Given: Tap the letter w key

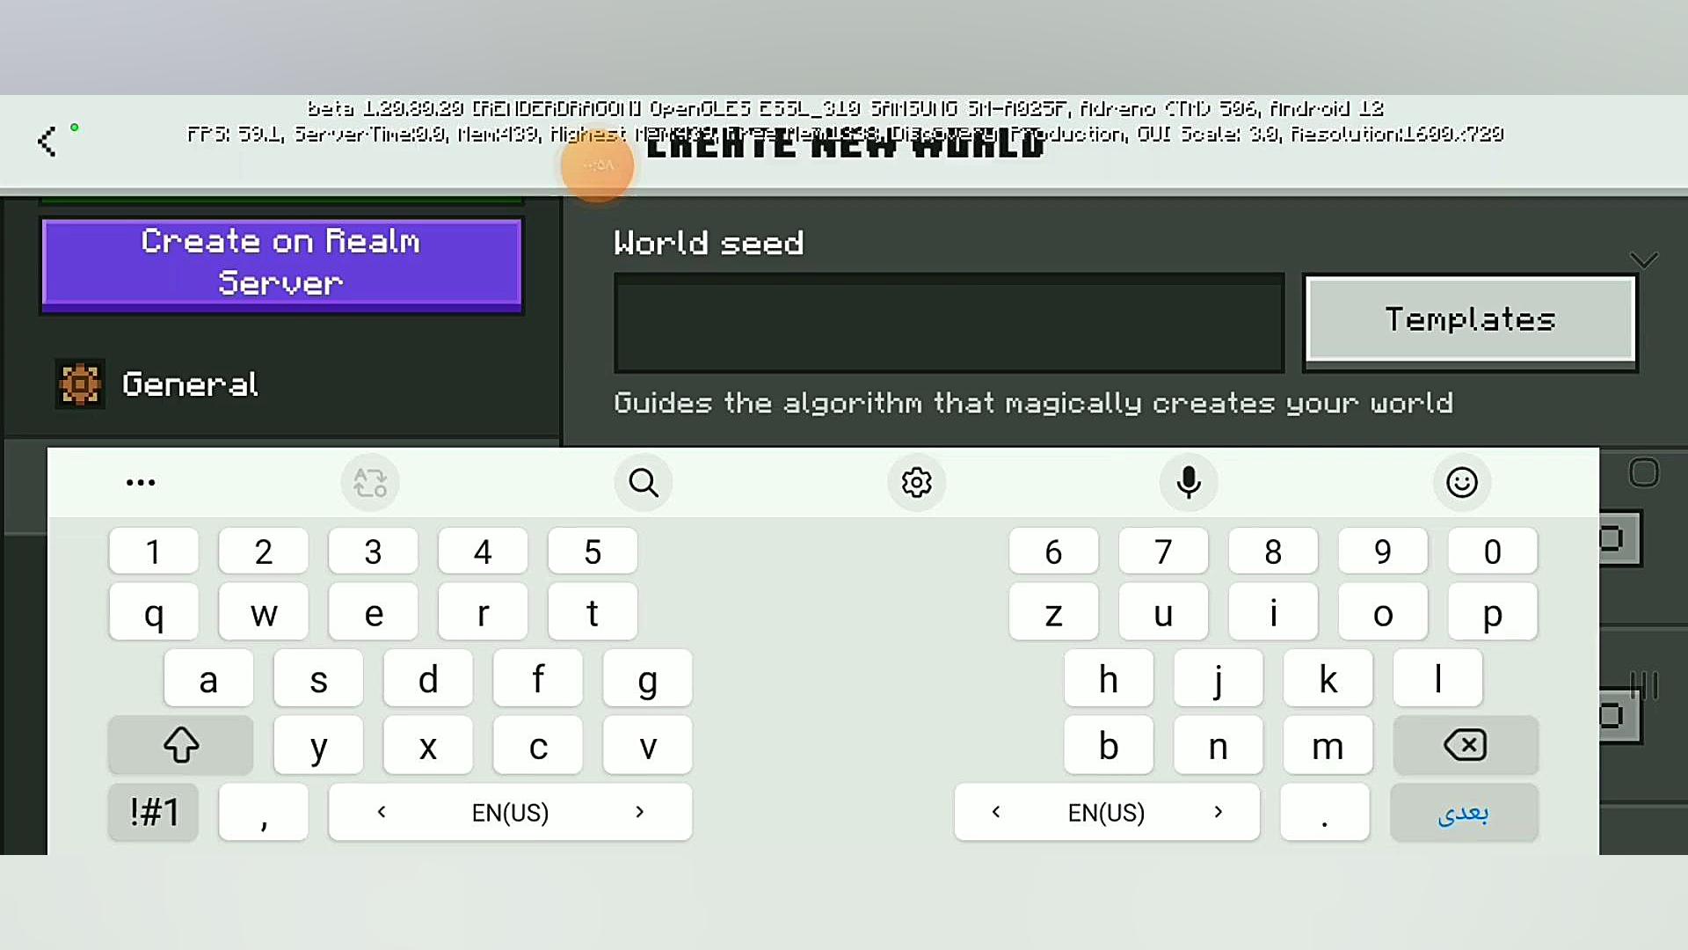Looking at the screenshot, I should coord(264,612).
